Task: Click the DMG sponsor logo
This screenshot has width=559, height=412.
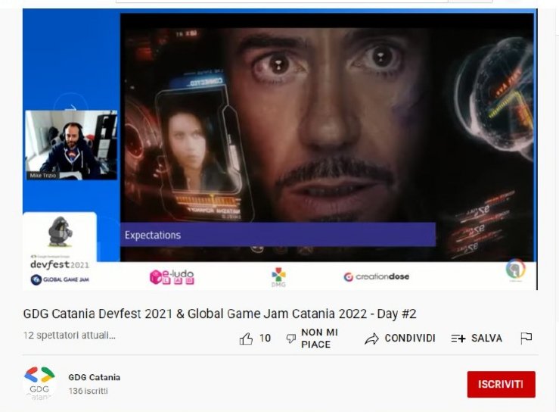Action: pos(278,277)
